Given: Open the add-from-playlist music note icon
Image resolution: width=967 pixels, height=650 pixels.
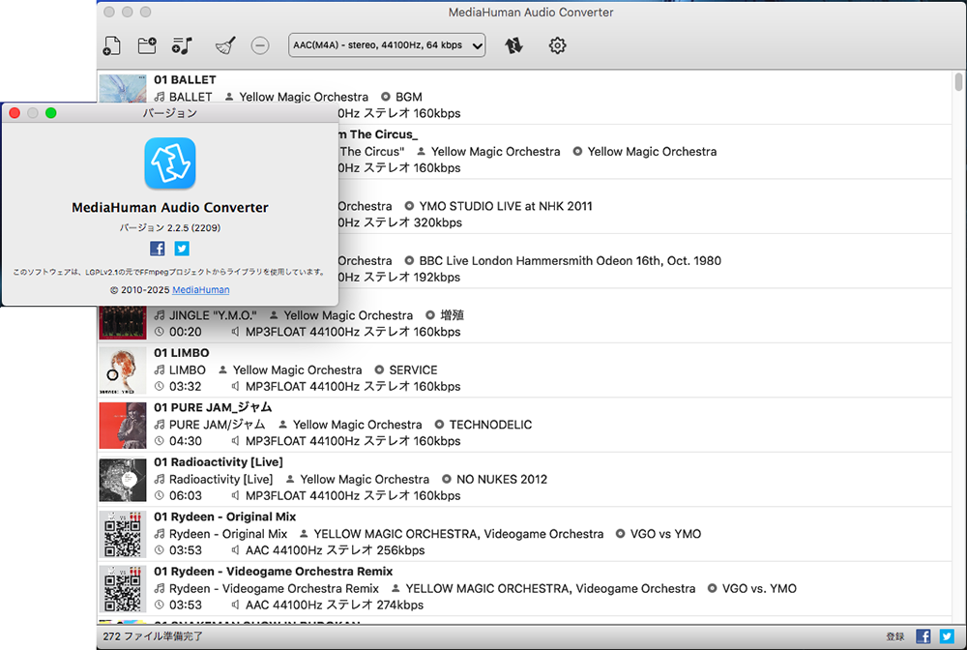Looking at the screenshot, I should [182, 45].
